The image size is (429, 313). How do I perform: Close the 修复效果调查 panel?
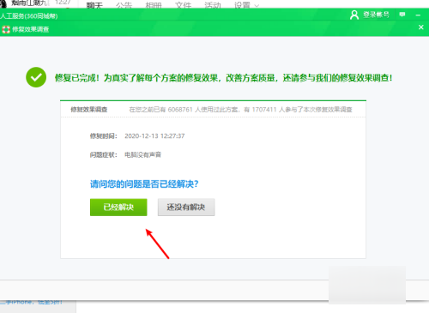tap(421, 27)
